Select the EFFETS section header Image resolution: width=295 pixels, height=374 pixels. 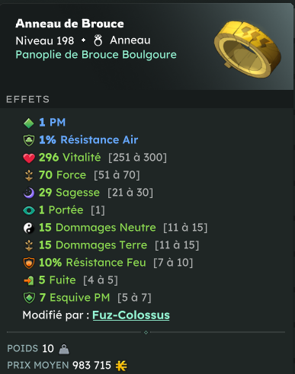[28, 99]
